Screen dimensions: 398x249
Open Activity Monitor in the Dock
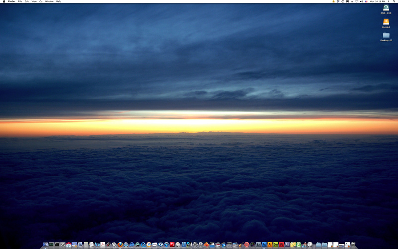(51, 244)
